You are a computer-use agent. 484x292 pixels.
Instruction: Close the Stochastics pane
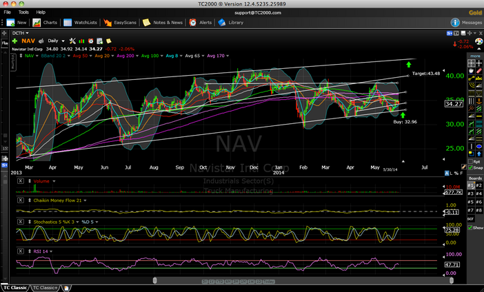(21, 222)
